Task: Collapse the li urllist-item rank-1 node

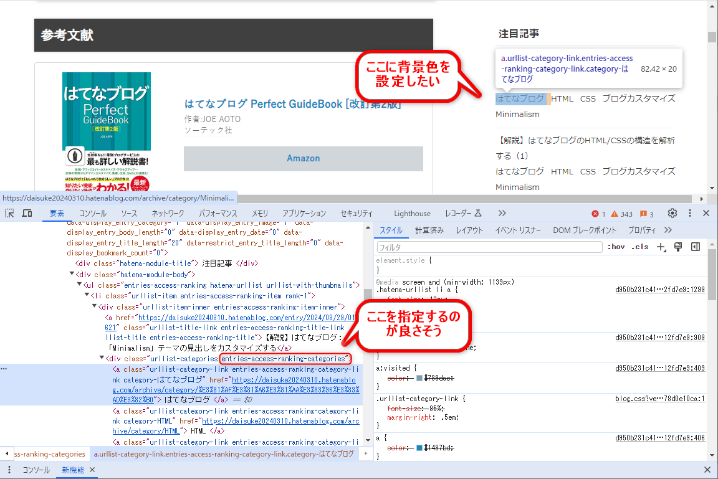Action: (x=87, y=295)
